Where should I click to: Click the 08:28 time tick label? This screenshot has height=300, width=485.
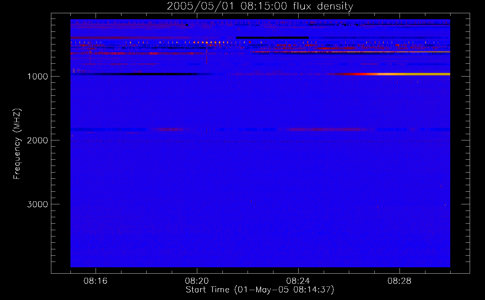coord(399,281)
